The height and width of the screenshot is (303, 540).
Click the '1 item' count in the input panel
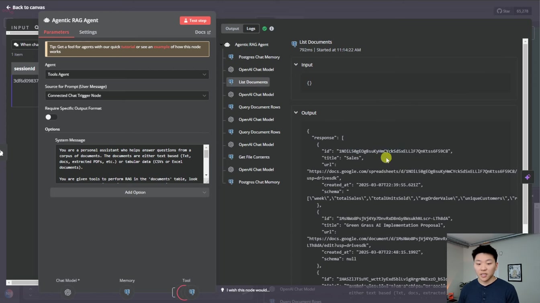pyautogui.click(x=17, y=55)
